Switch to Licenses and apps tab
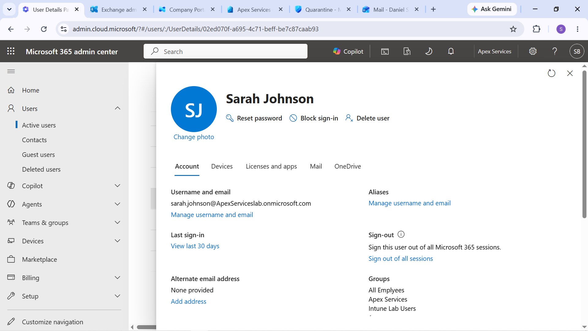588x331 pixels. pos(271,166)
